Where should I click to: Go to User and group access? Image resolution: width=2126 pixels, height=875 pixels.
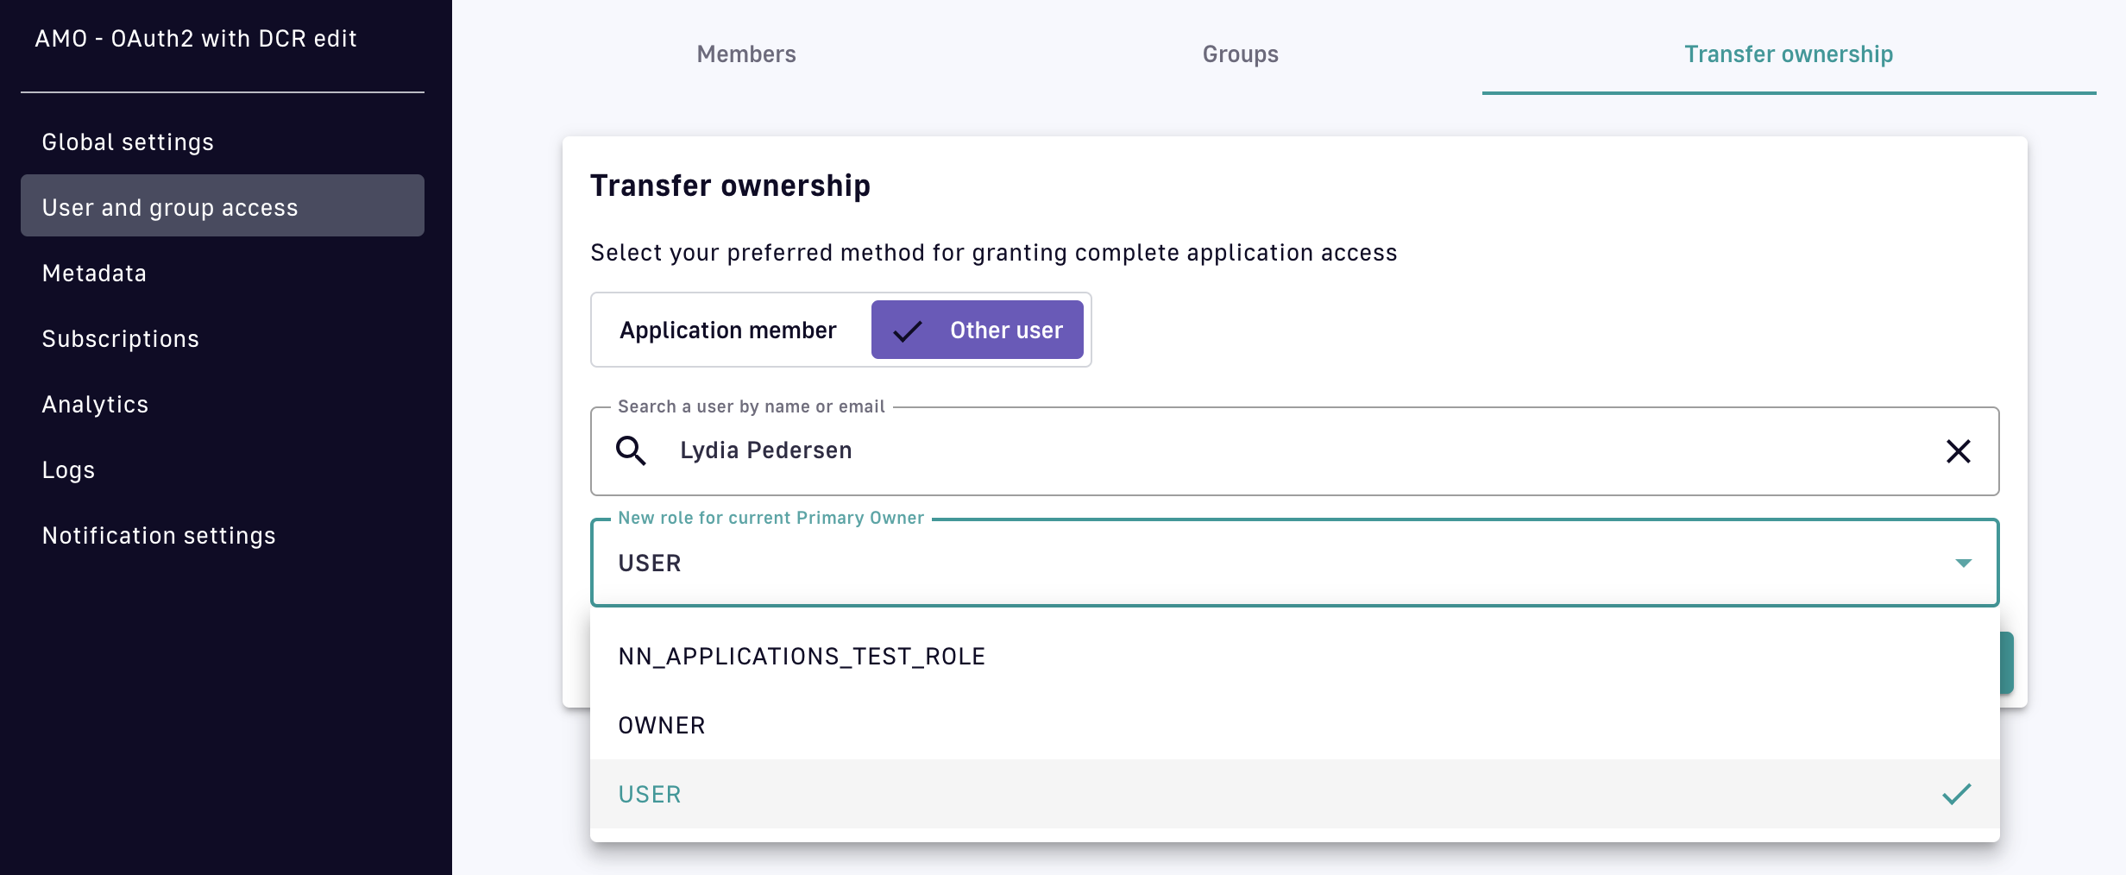click(170, 208)
